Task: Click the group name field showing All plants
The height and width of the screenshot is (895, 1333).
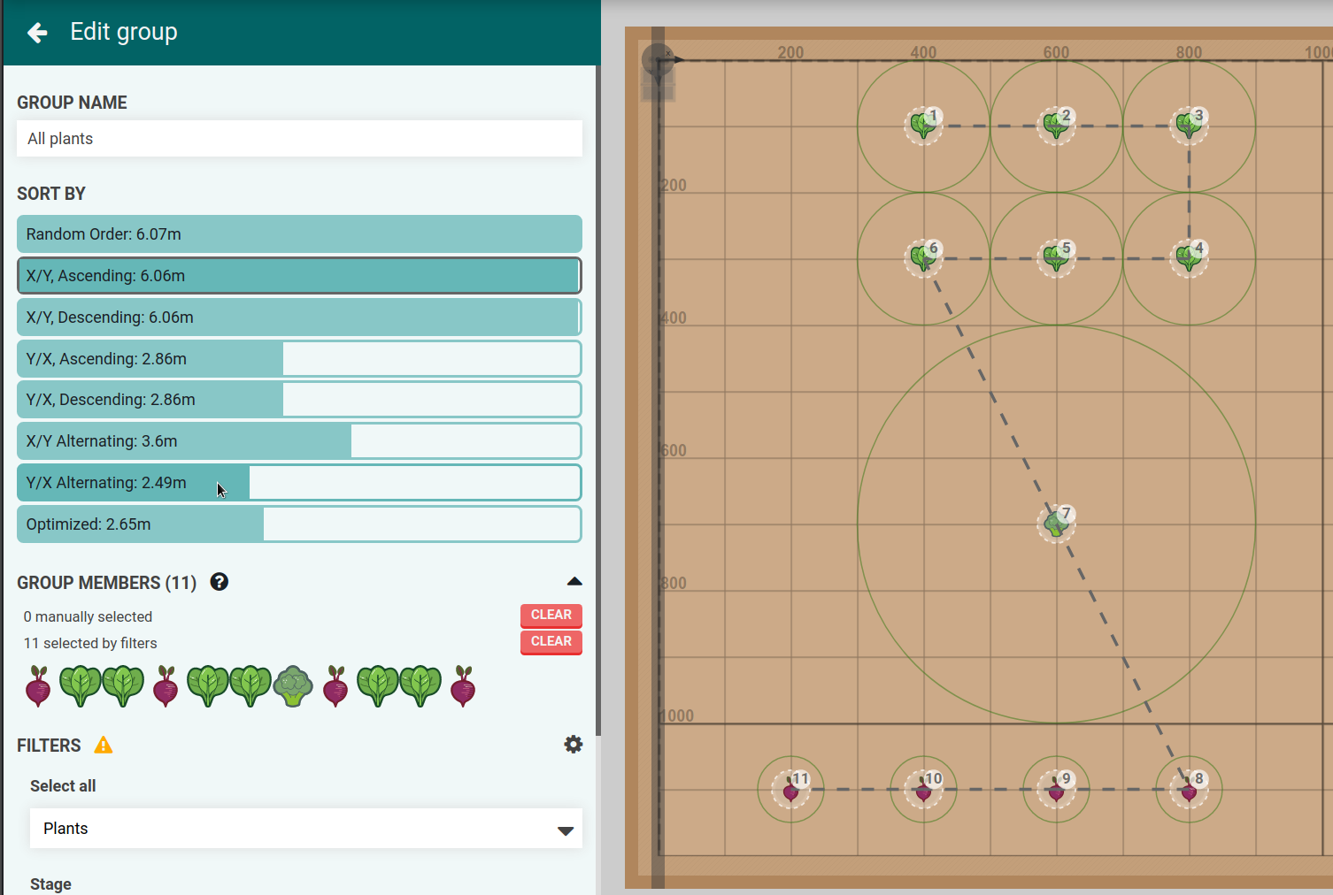Action: (298, 138)
